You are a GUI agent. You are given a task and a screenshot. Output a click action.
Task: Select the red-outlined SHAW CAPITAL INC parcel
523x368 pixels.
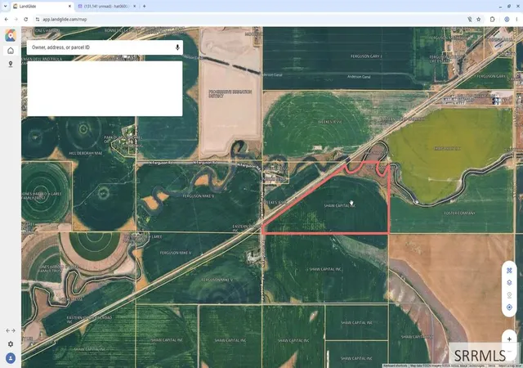(340, 206)
